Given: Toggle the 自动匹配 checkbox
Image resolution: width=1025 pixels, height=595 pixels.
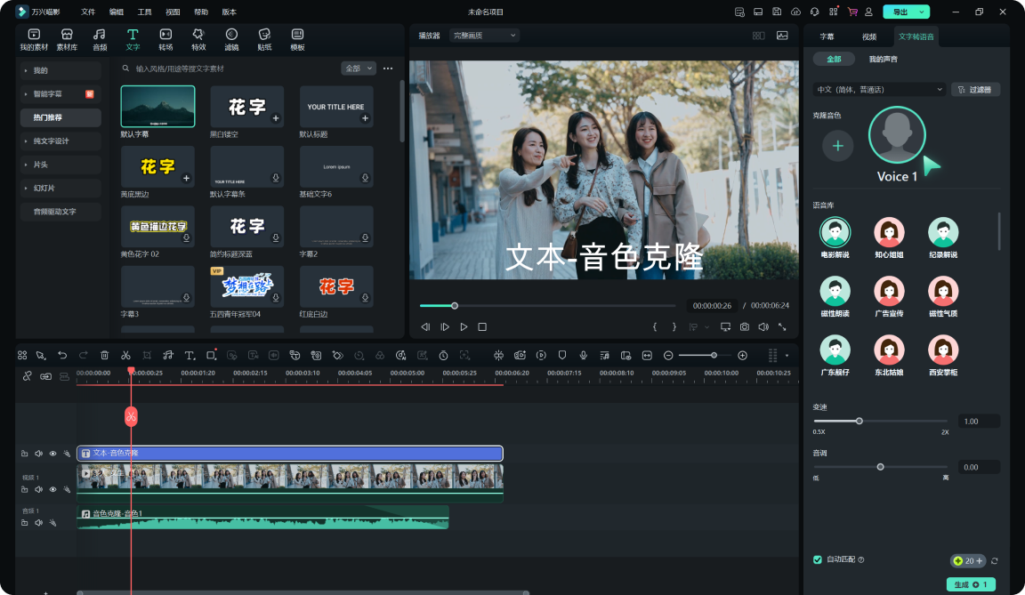Looking at the screenshot, I should click(x=818, y=559).
